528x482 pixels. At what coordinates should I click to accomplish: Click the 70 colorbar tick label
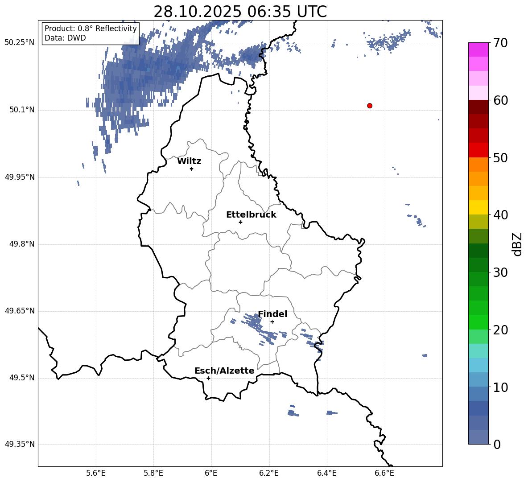pos(500,43)
